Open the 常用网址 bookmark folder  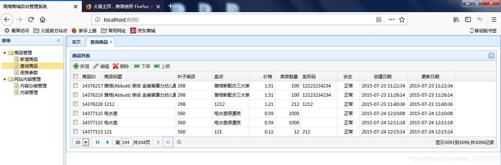(x=113, y=31)
